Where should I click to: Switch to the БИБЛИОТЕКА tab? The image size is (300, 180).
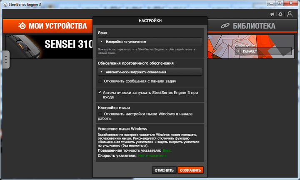[x=252, y=26]
